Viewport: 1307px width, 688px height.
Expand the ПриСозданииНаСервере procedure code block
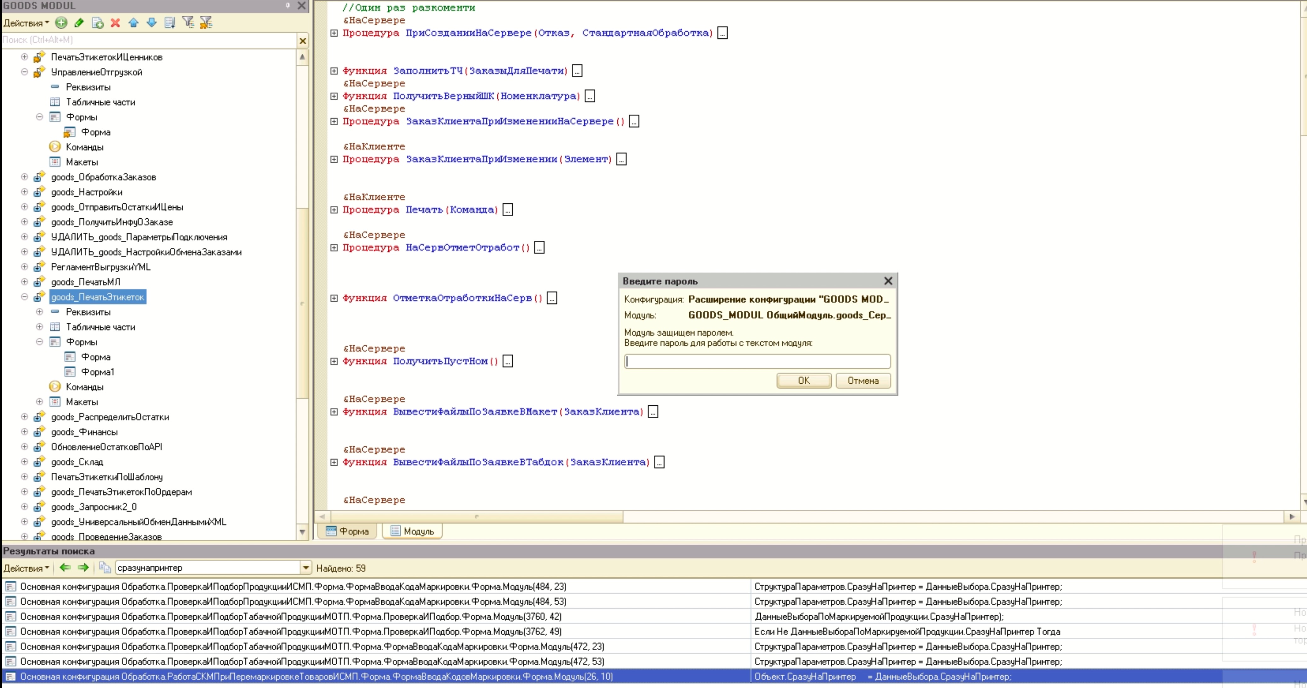[334, 33]
